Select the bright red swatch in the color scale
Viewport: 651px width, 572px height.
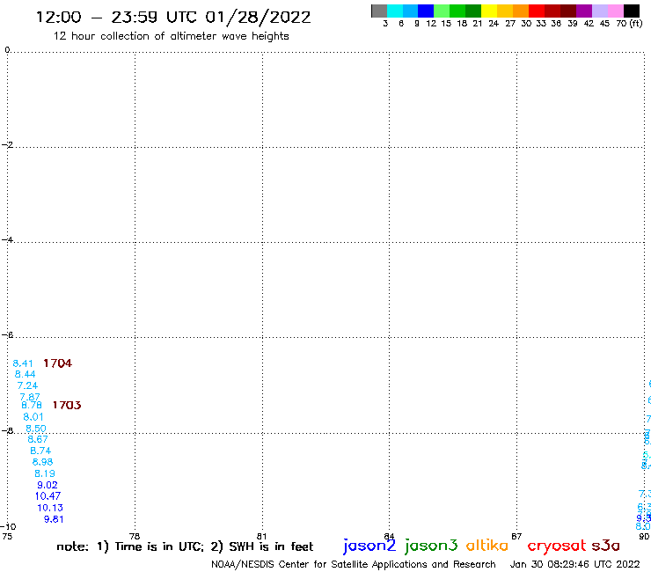coord(537,11)
